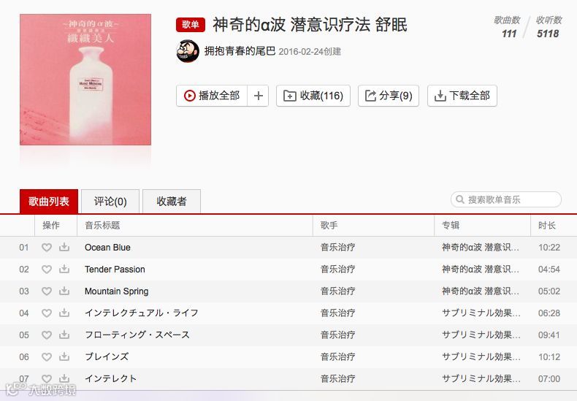Switch to the 评论(0) tab

[110, 202]
